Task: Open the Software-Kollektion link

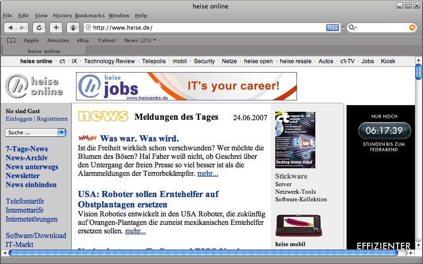Action: pos(301,199)
